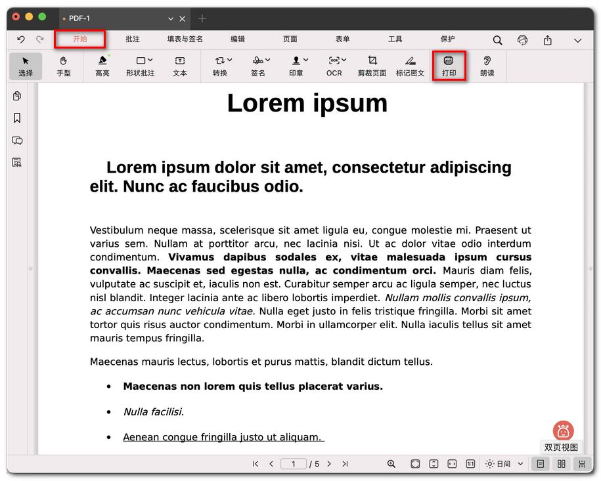Go to the next page
The height and width of the screenshot is (481, 601).
coord(329,464)
